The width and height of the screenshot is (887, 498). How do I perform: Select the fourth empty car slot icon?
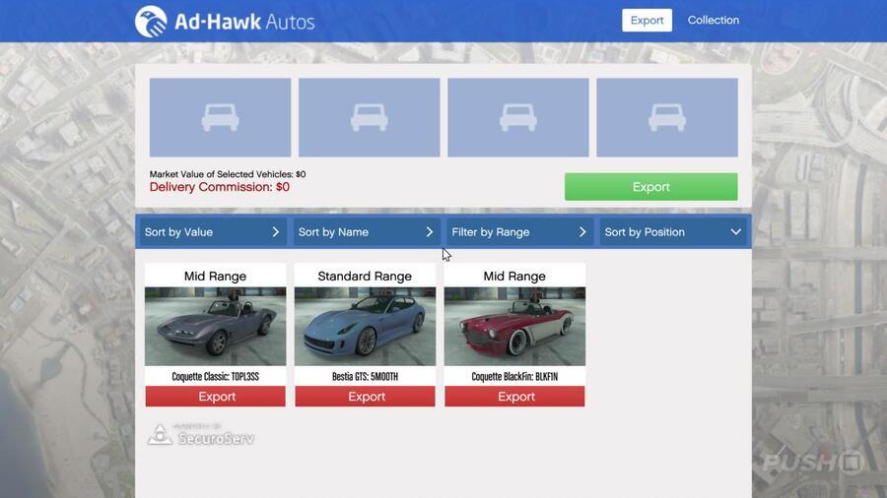(666, 118)
